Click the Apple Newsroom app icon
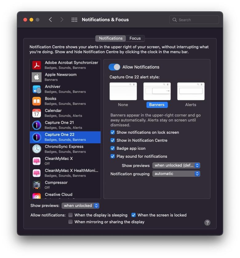 37,77
